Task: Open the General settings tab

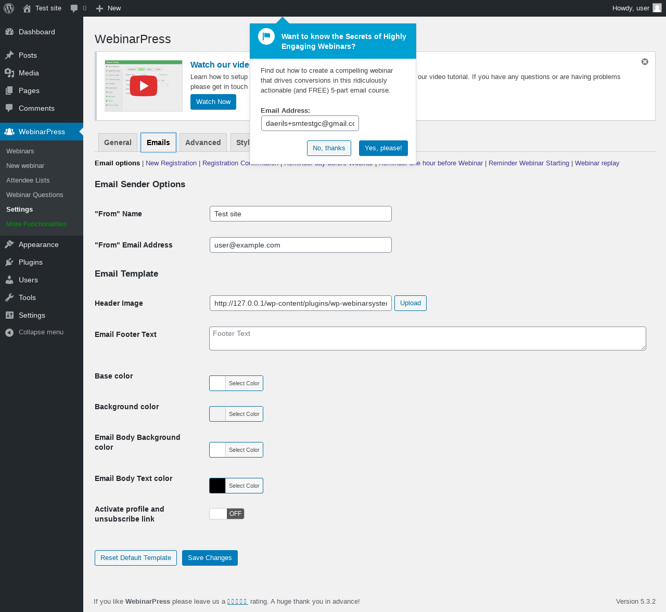Action: click(118, 142)
